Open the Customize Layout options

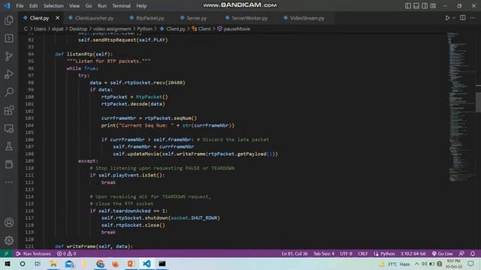(x=433, y=6)
